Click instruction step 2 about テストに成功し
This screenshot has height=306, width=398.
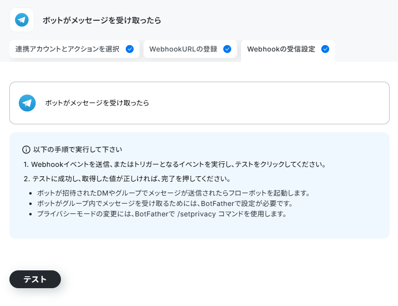coord(127,179)
